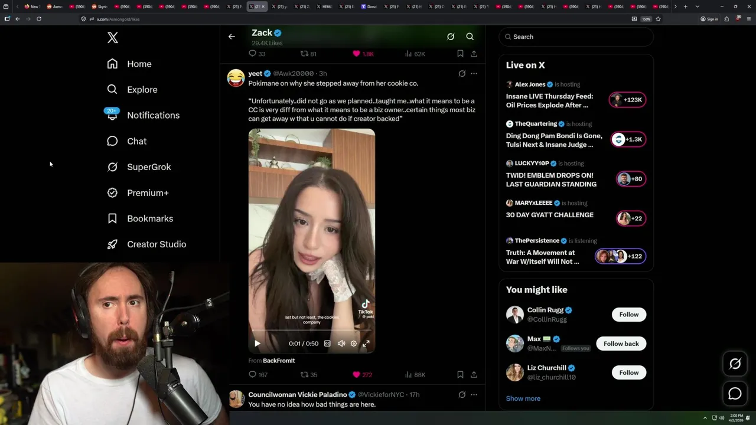Open Home from the sidebar
Image resolution: width=756 pixels, height=425 pixels.
[x=129, y=64]
